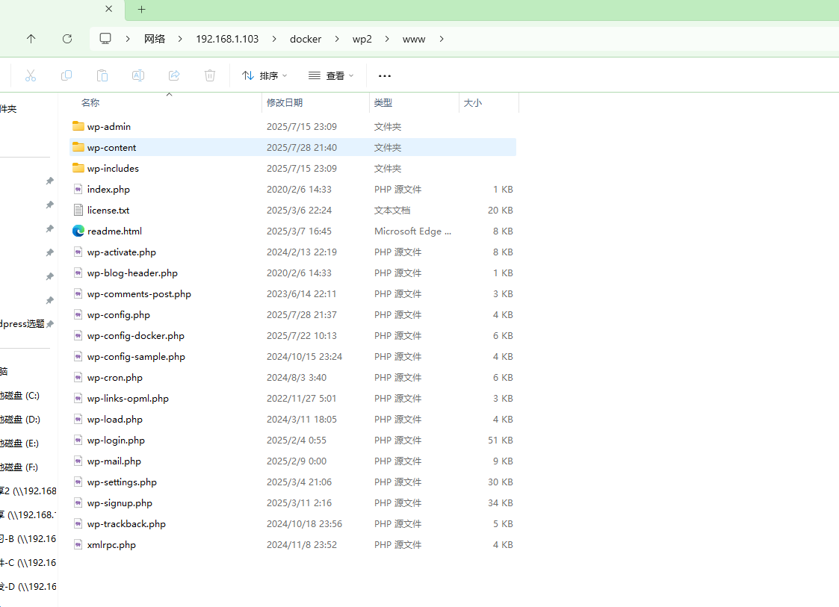This screenshot has width=839, height=607.
Task: Select the file name wp-config-sample.php
Action: 136,357
